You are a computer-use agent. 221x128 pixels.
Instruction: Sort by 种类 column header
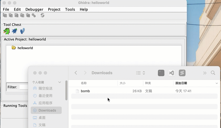(148, 83)
